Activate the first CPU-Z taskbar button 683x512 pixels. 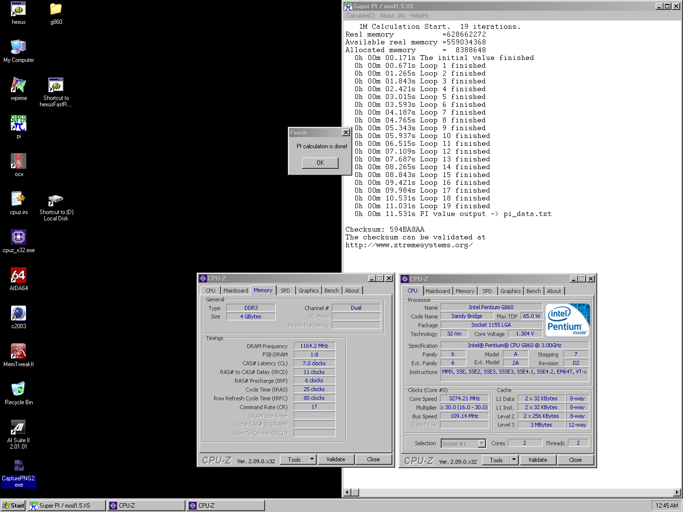tap(146, 506)
